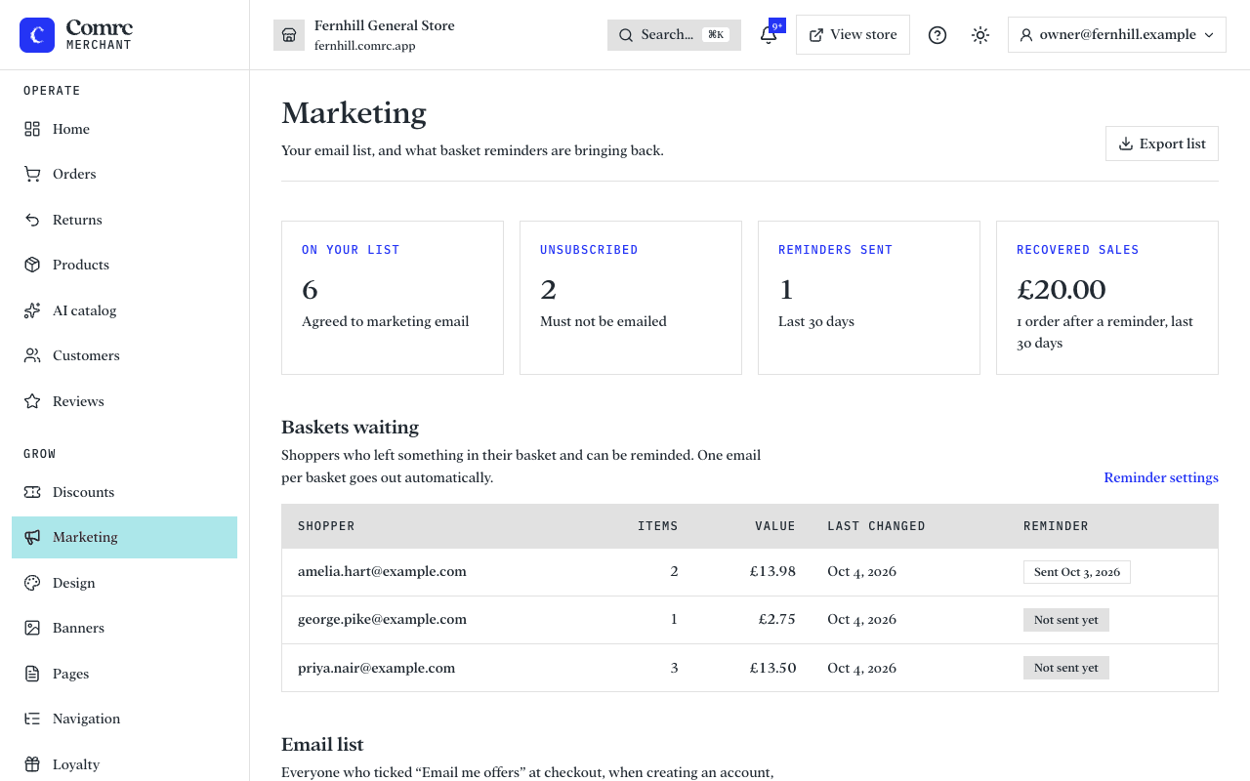Click the Banners image icon

coord(32,628)
